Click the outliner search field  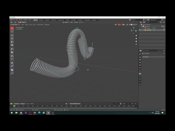click(x=153, y=22)
